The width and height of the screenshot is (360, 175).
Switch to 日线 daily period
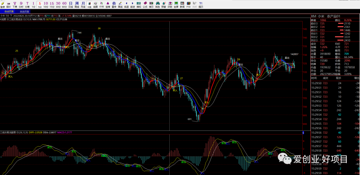(71, 4)
